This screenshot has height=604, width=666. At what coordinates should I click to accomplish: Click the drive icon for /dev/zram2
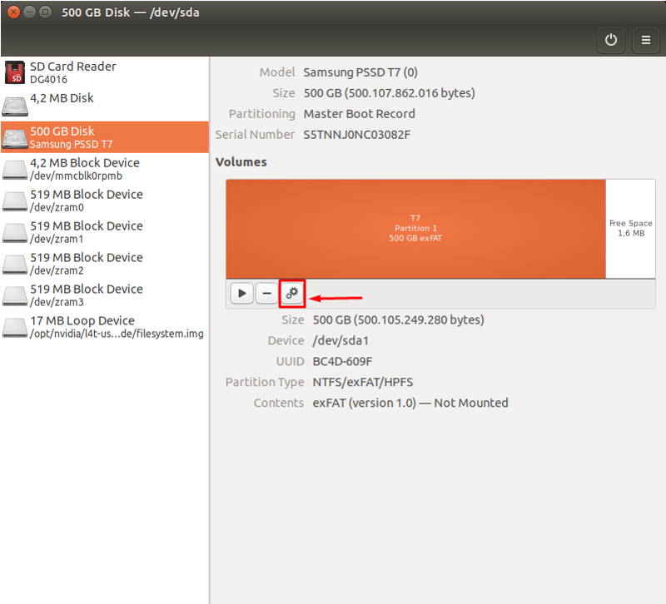coord(15,265)
